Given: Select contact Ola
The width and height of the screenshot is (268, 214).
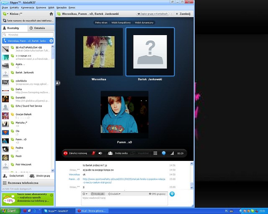Looking at the screenshot, I should tap(26, 132).
